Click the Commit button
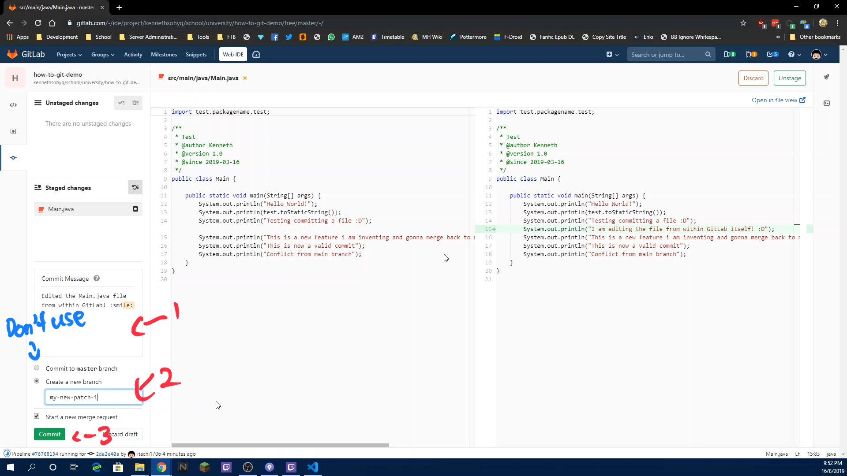Viewport: 847px width, 476px height. tap(49, 434)
